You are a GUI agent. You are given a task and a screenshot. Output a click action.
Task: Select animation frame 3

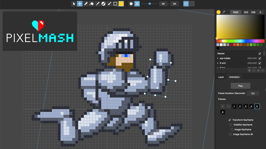tap(245, 107)
